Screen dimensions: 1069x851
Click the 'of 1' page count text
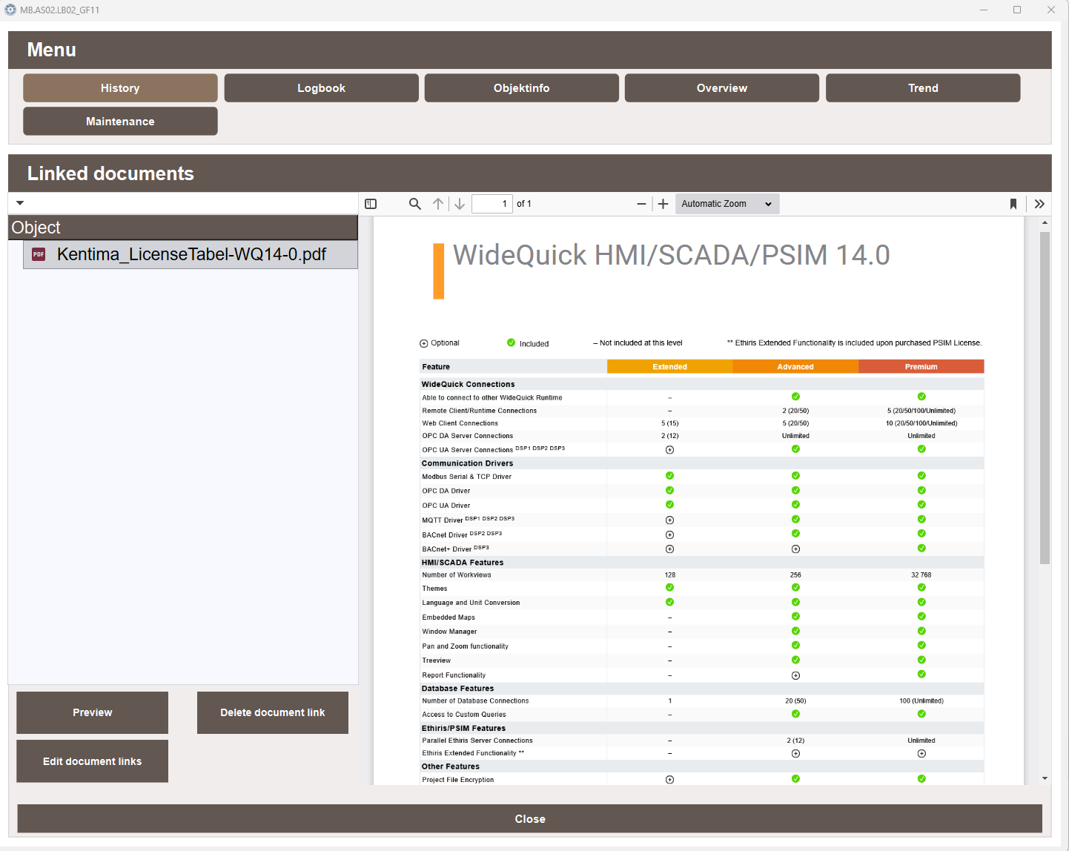click(x=524, y=204)
